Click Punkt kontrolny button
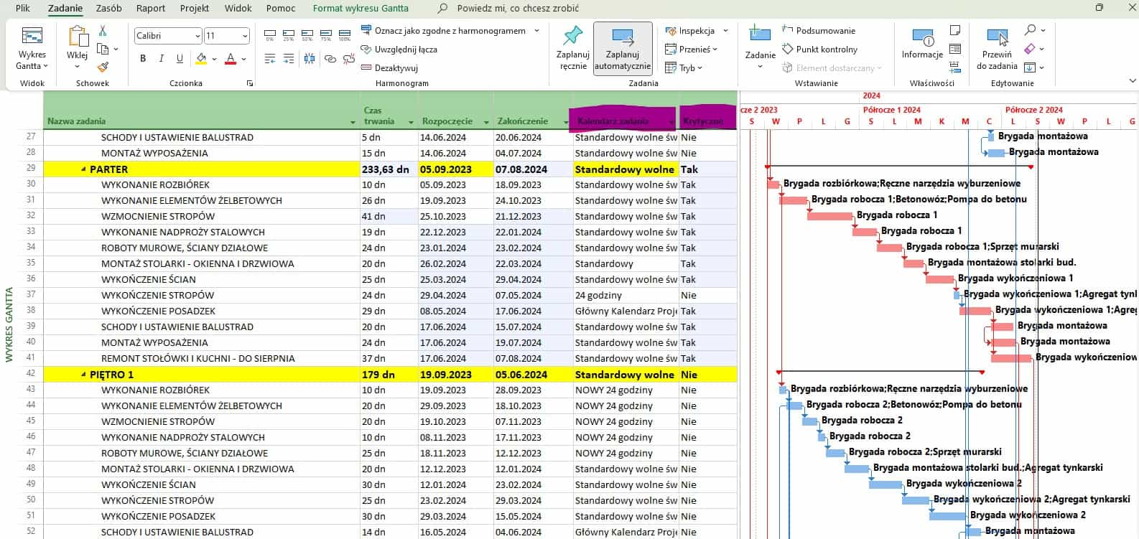The image size is (1139, 539). click(819, 50)
